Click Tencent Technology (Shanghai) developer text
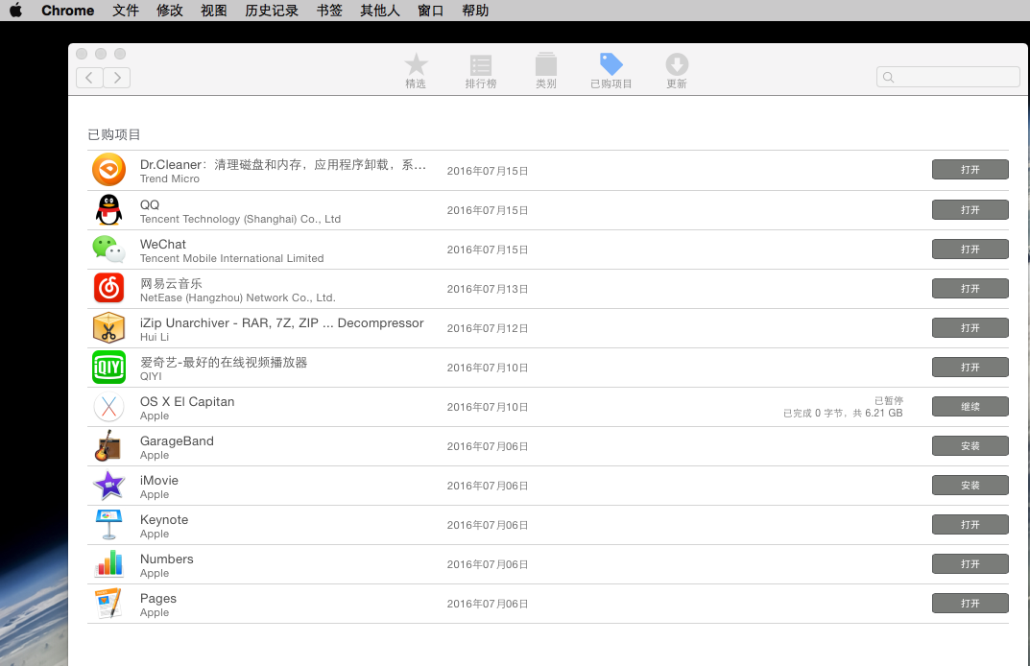Image resolution: width=1030 pixels, height=666 pixels. pyautogui.click(x=240, y=219)
